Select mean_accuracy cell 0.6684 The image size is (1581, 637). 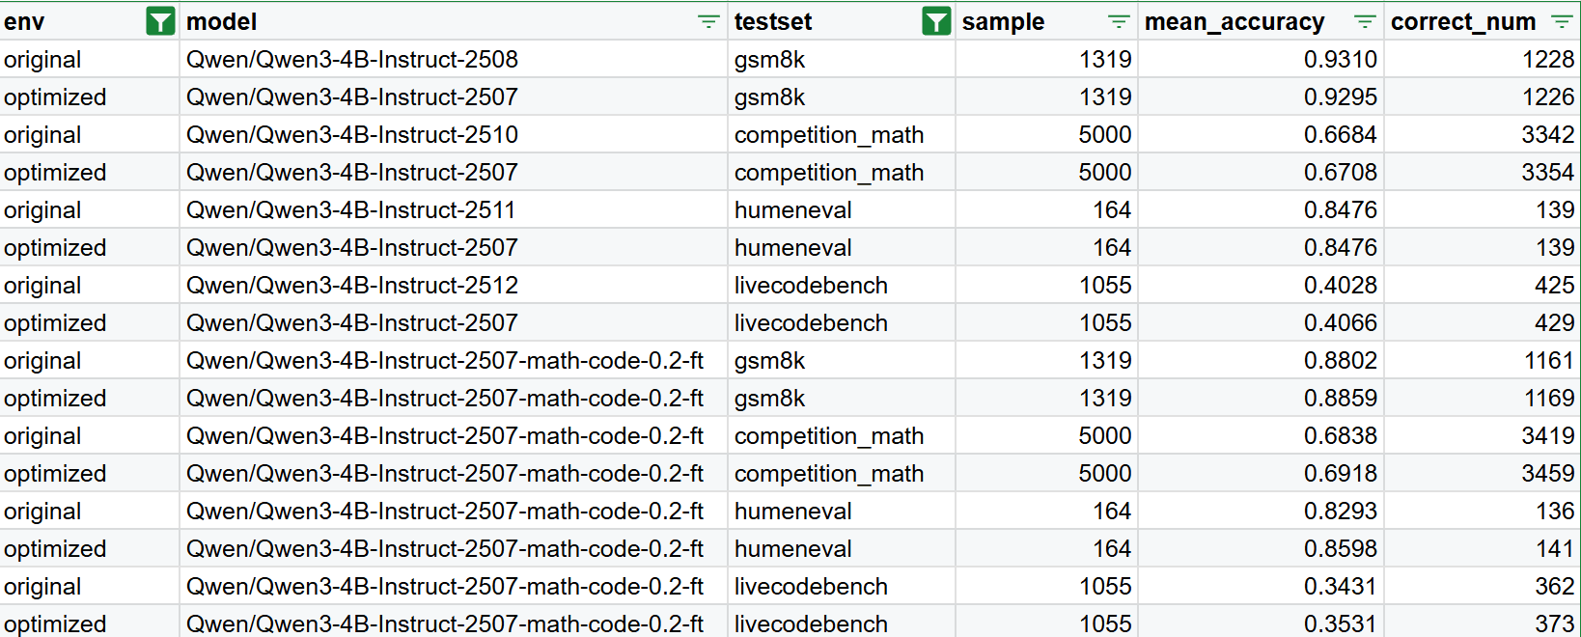(x=1262, y=134)
